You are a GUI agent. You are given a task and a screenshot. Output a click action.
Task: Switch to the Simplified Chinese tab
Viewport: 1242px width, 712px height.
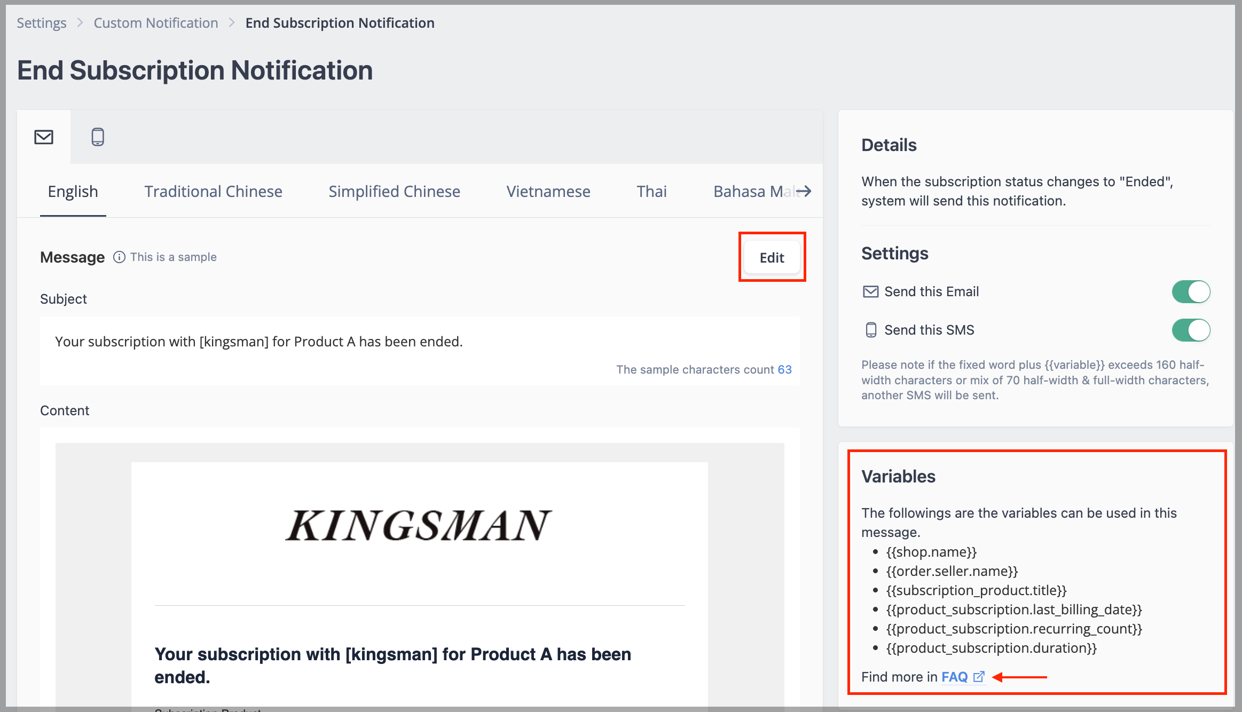[394, 191]
